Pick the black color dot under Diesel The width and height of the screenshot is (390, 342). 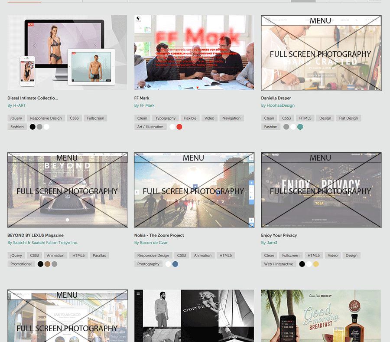click(x=32, y=127)
